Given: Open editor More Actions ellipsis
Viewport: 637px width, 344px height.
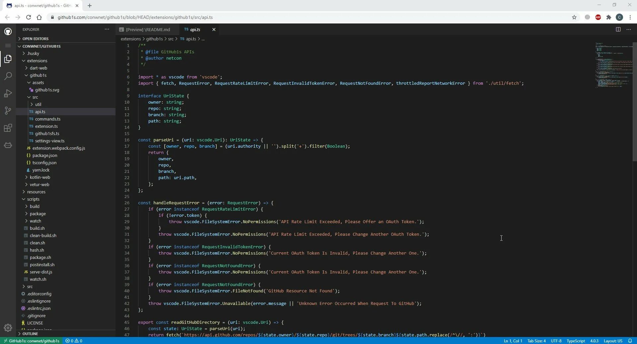Looking at the screenshot, I should [x=629, y=29].
